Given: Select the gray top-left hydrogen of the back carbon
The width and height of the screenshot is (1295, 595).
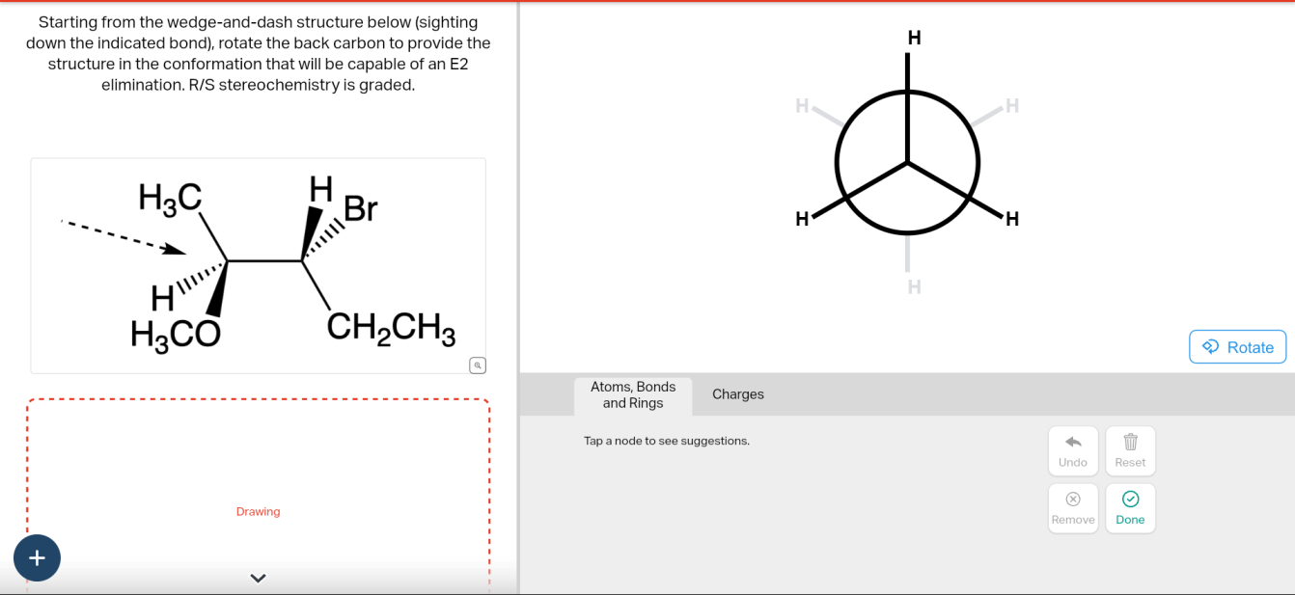Looking at the screenshot, I should (x=802, y=106).
